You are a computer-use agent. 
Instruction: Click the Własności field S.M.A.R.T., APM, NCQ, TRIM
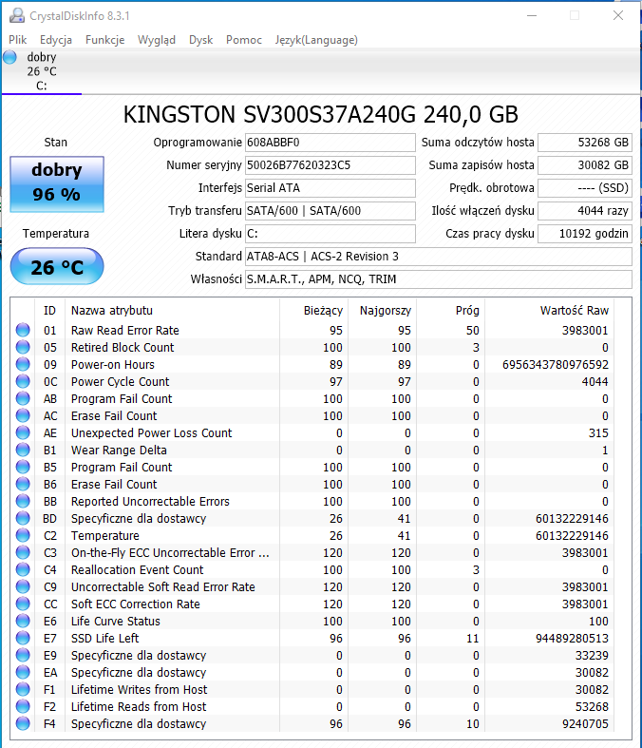click(439, 279)
